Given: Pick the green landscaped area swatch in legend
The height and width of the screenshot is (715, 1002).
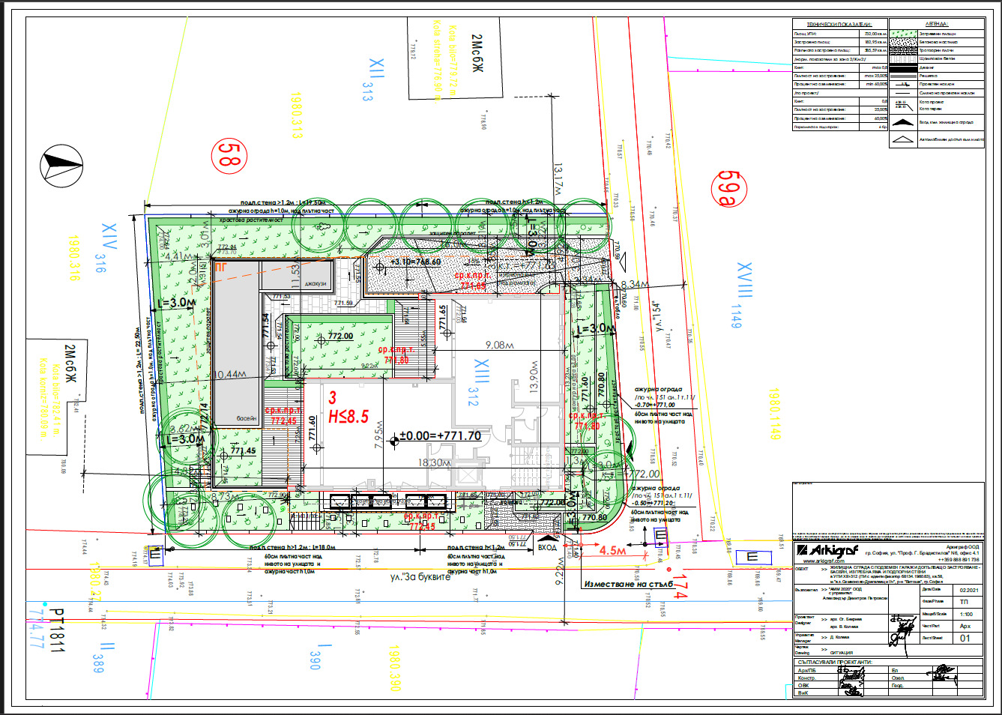Looking at the screenshot, I should pos(903,34).
